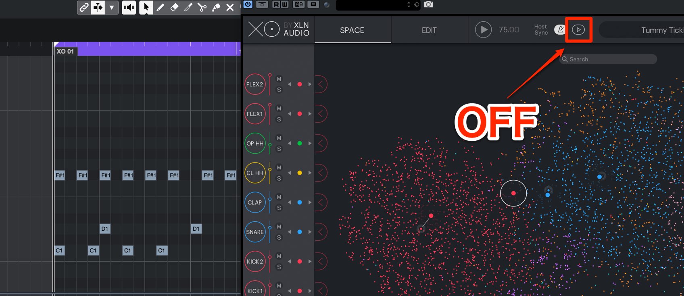The height and width of the screenshot is (296, 684).
Task: Mute the OP HH channel
Action: pyautogui.click(x=279, y=138)
